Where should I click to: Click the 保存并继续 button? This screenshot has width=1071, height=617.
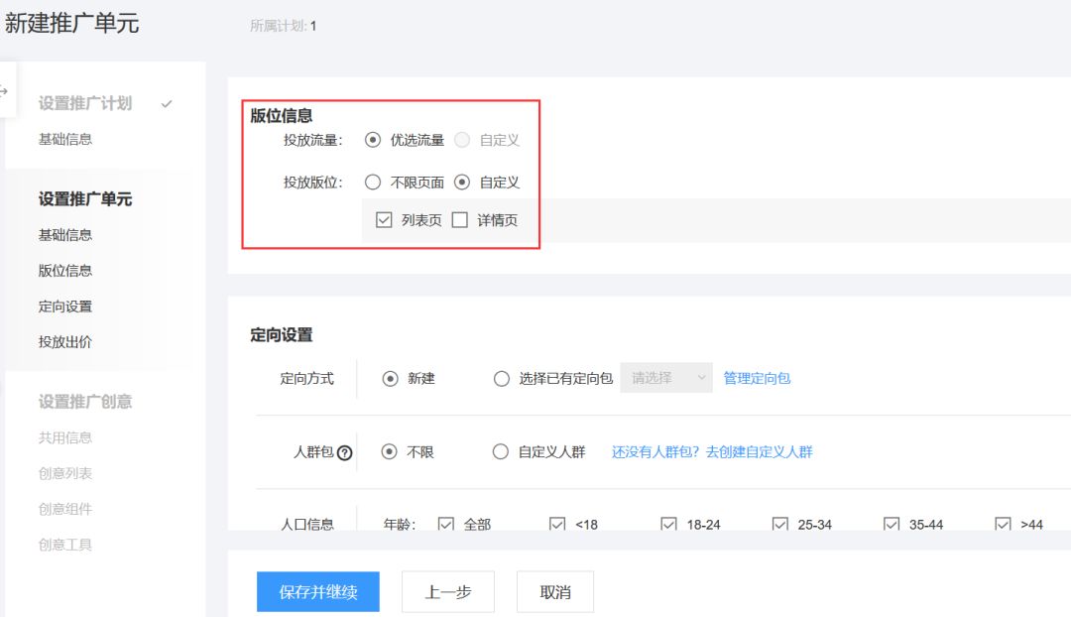(x=318, y=592)
